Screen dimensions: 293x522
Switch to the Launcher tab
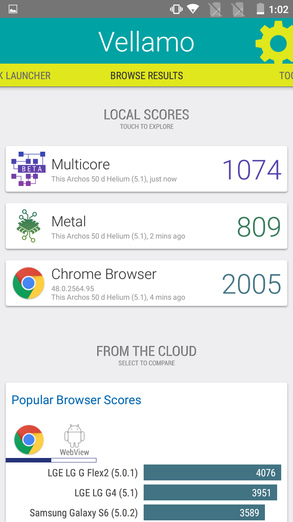[25, 75]
